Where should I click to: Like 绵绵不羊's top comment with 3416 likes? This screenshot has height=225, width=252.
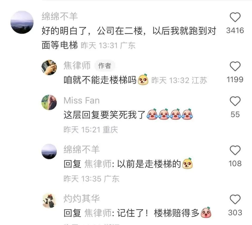235,17
